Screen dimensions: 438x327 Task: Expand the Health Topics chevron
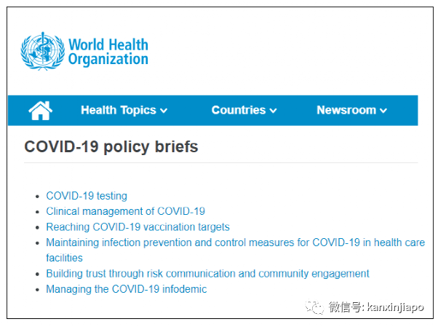(164, 111)
